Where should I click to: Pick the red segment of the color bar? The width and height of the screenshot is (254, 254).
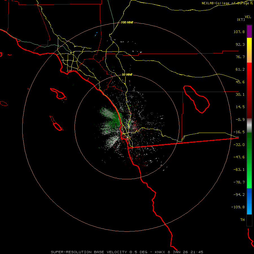click(249, 90)
